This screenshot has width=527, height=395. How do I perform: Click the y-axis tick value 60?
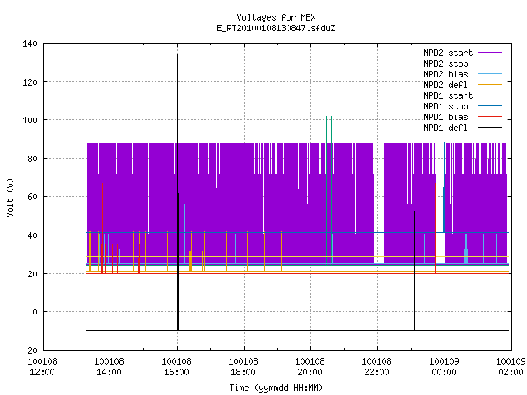[x=33, y=197]
